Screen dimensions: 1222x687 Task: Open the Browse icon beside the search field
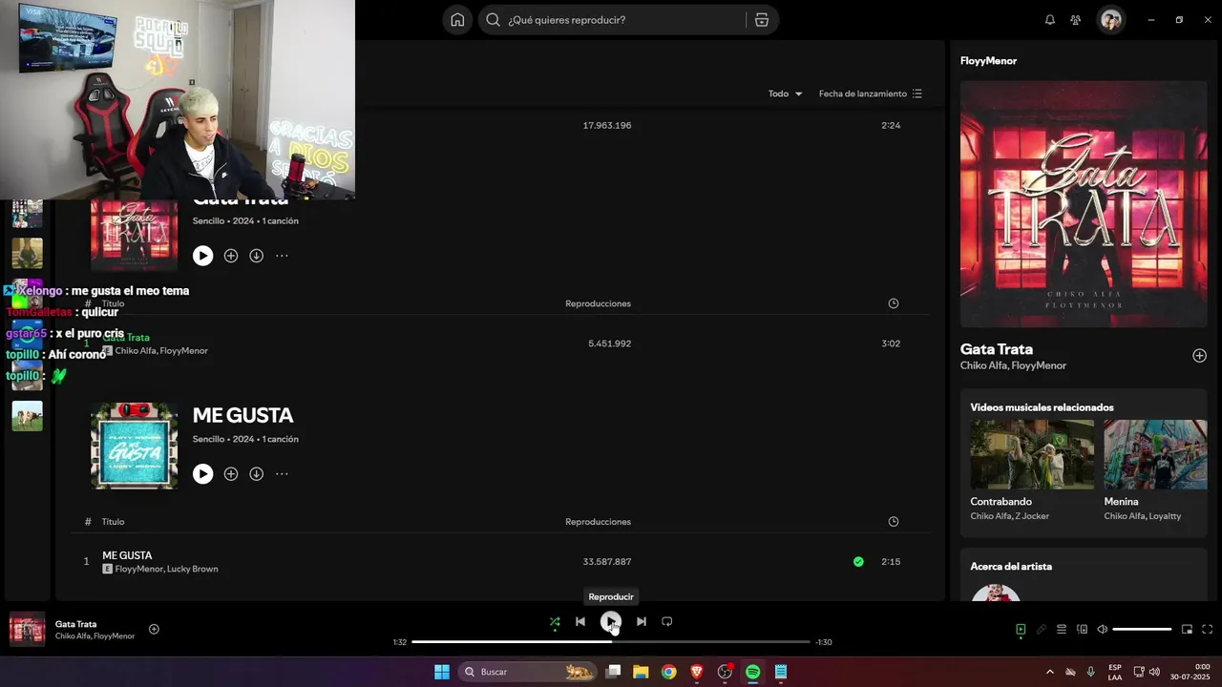point(762,20)
